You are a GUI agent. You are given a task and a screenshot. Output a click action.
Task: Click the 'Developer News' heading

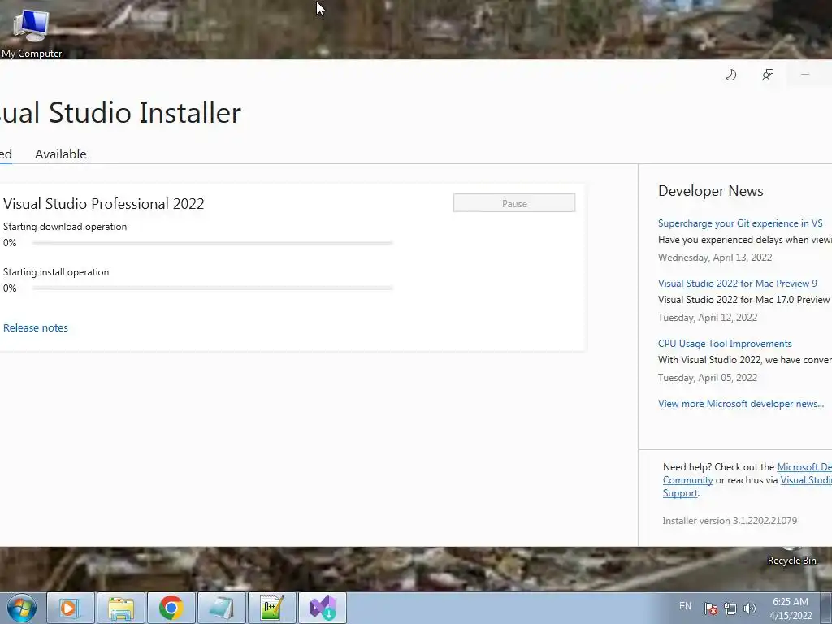coord(710,191)
